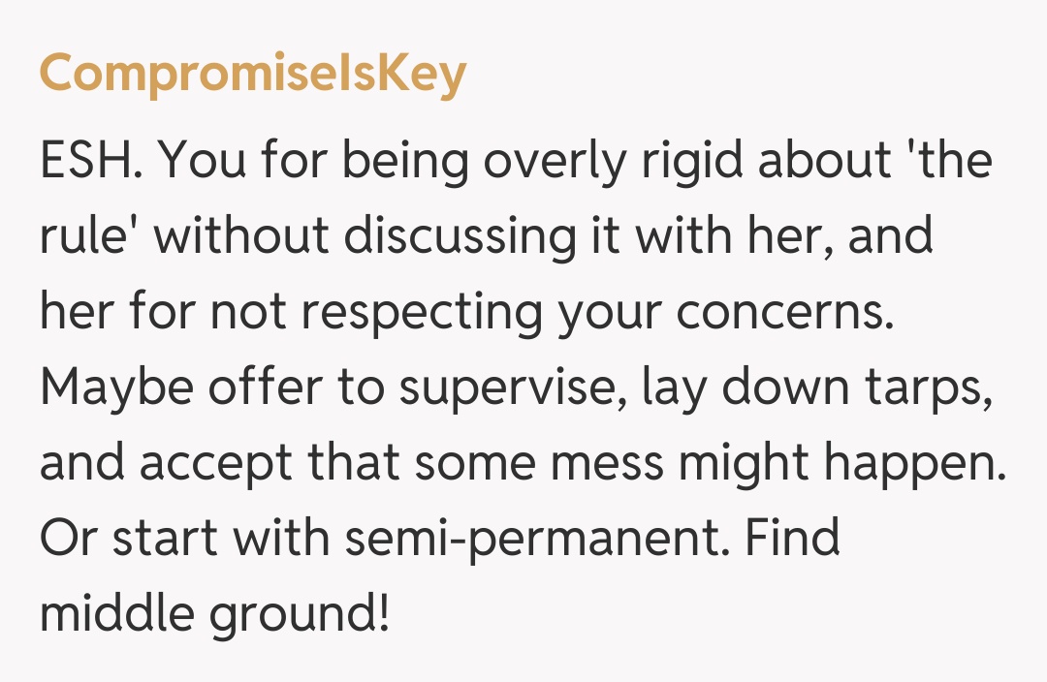Viewport: 1047px width, 682px height.
Task: Click the words 'middle ground!' at the end
Action: tap(214, 613)
